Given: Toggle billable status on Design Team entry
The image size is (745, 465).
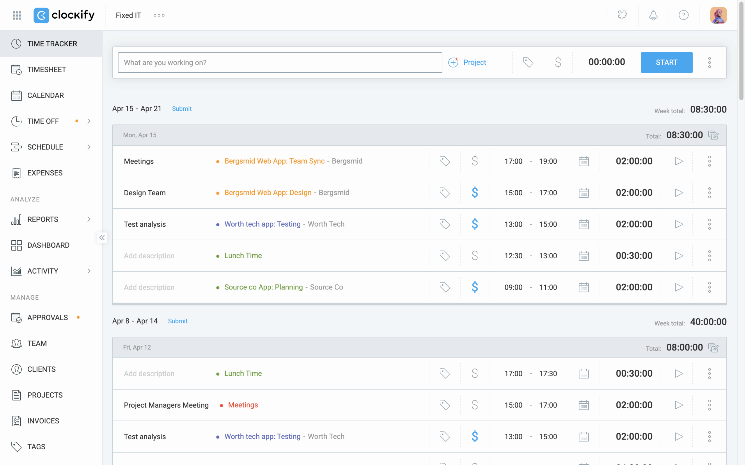Looking at the screenshot, I should click(x=475, y=192).
